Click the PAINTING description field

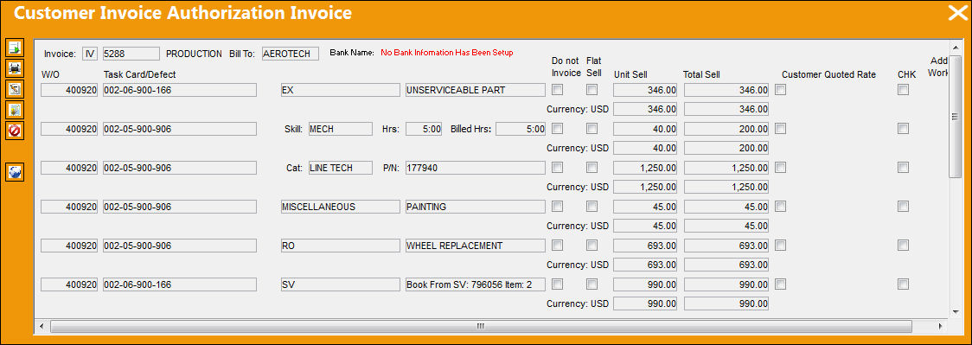tap(475, 207)
